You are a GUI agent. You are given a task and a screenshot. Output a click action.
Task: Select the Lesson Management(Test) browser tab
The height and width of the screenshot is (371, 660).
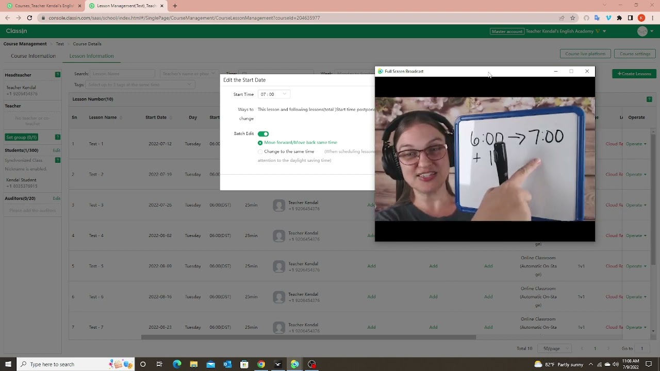pos(126,6)
